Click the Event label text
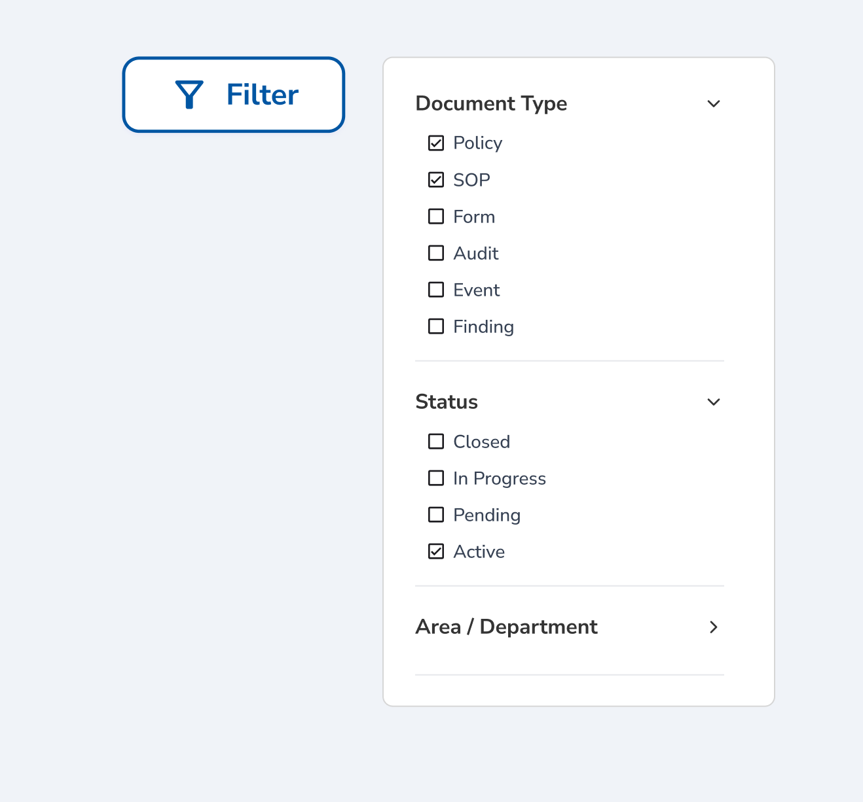 (x=477, y=290)
